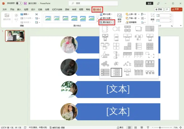Click fit slide to window icon

180,127
